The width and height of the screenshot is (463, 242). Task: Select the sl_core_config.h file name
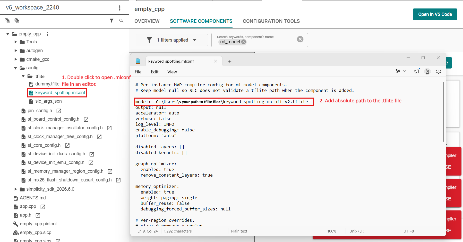coord(44,145)
